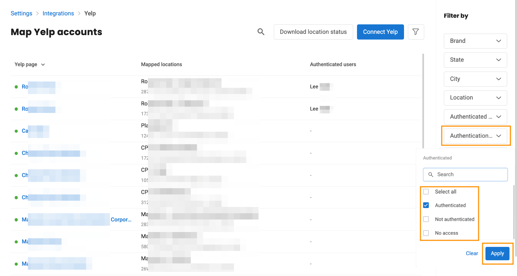
Task: Tick the Select all checkbox
Action: [x=426, y=192]
